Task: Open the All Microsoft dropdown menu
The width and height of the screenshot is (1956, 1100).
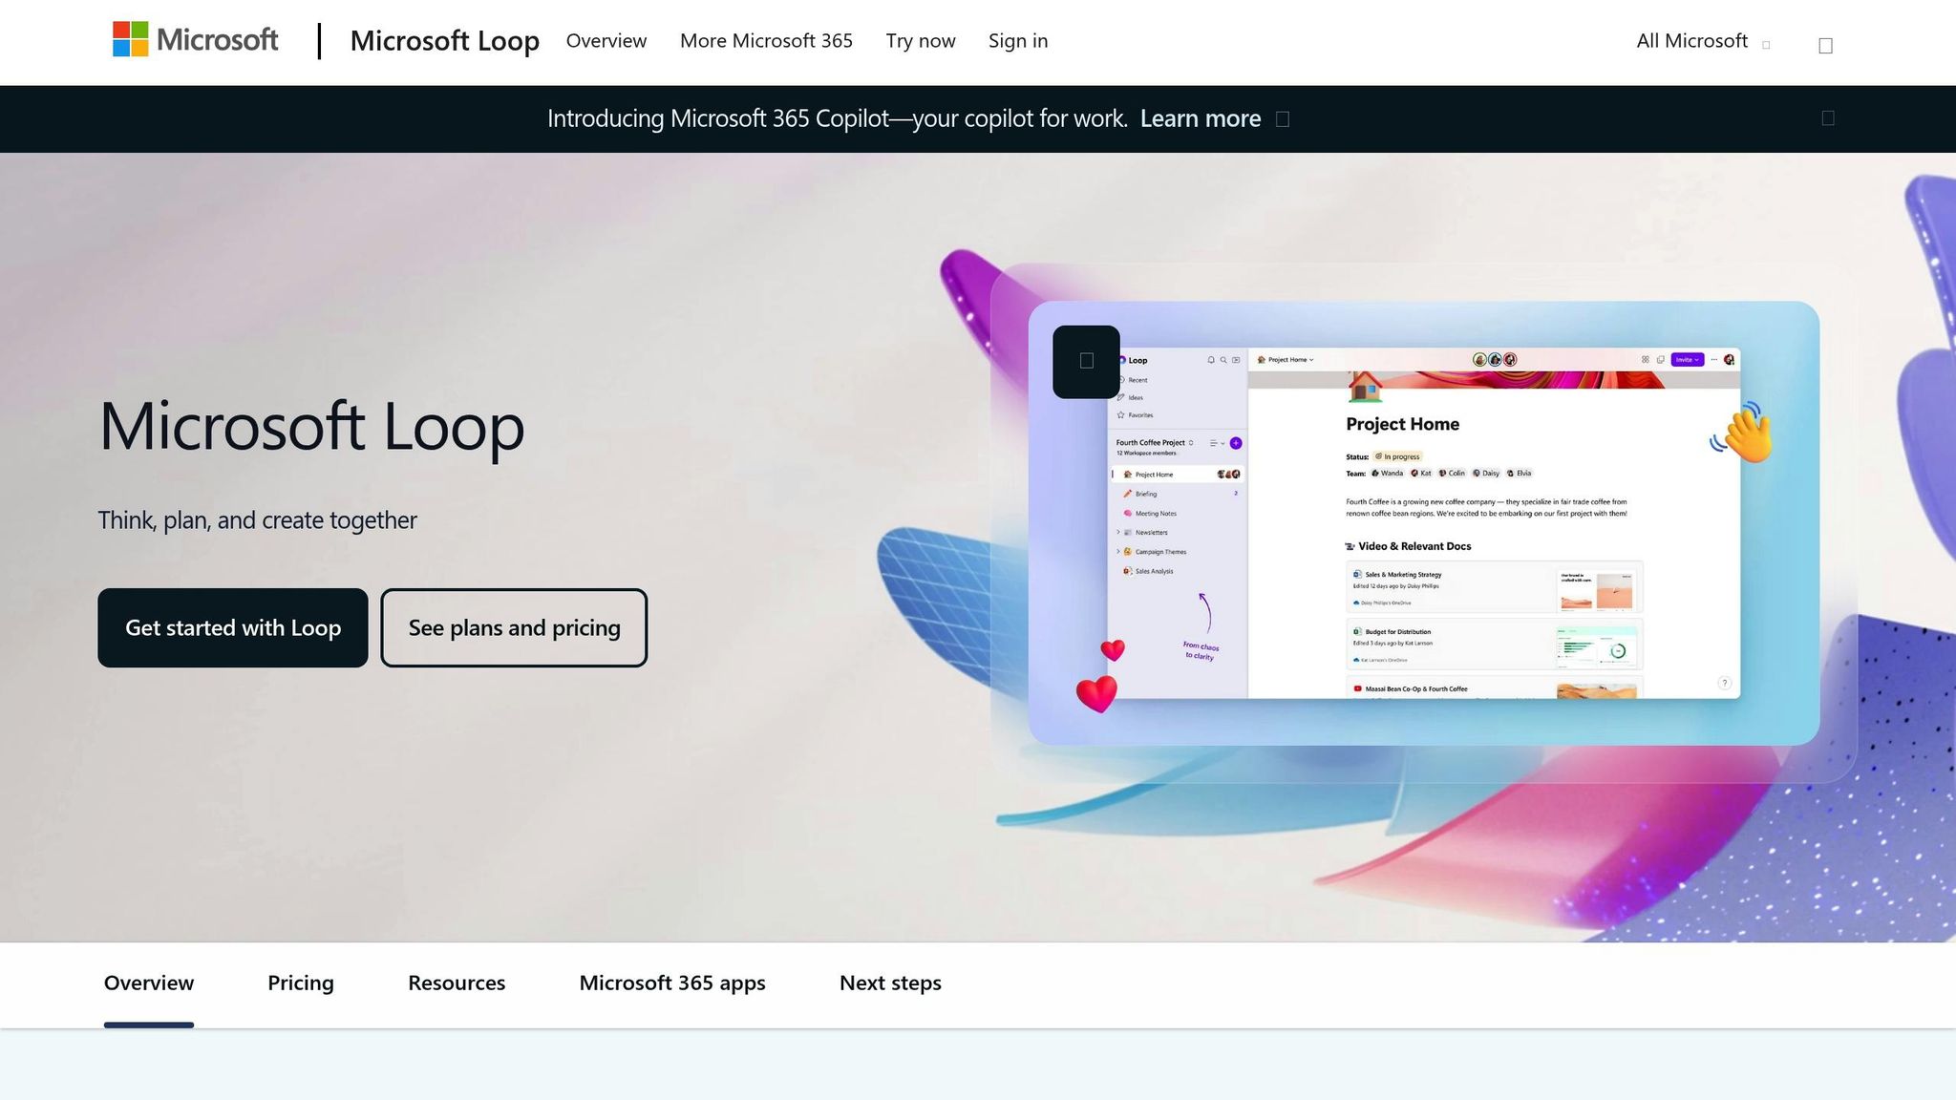Action: (1691, 41)
